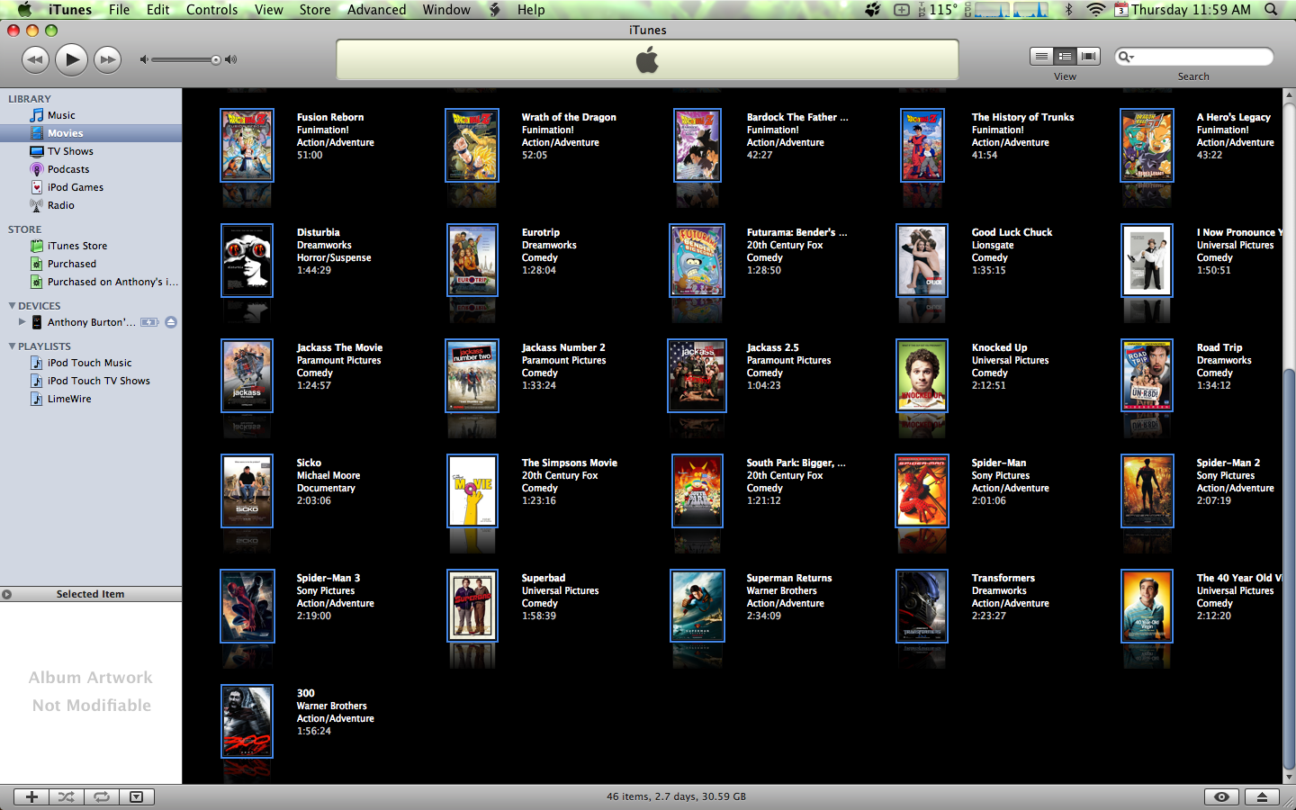Click the Next track fast-forward button
The image size is (1296, 810).
tap(107, 60)
